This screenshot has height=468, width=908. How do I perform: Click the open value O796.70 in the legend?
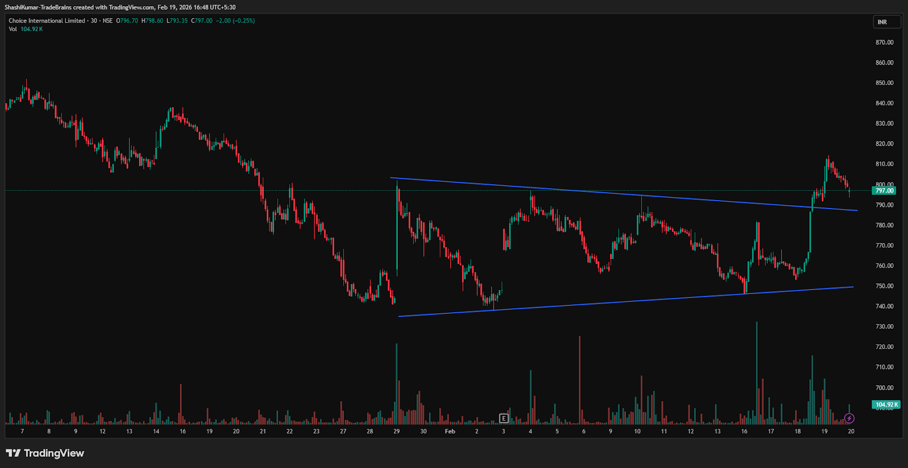127,21
